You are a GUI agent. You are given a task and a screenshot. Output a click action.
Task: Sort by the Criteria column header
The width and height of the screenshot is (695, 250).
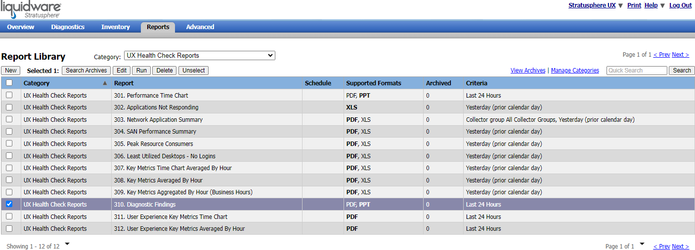point(477,83)
